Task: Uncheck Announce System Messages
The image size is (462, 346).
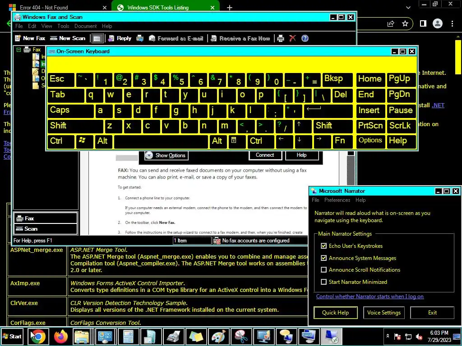Action: click(x=324, y=258)
